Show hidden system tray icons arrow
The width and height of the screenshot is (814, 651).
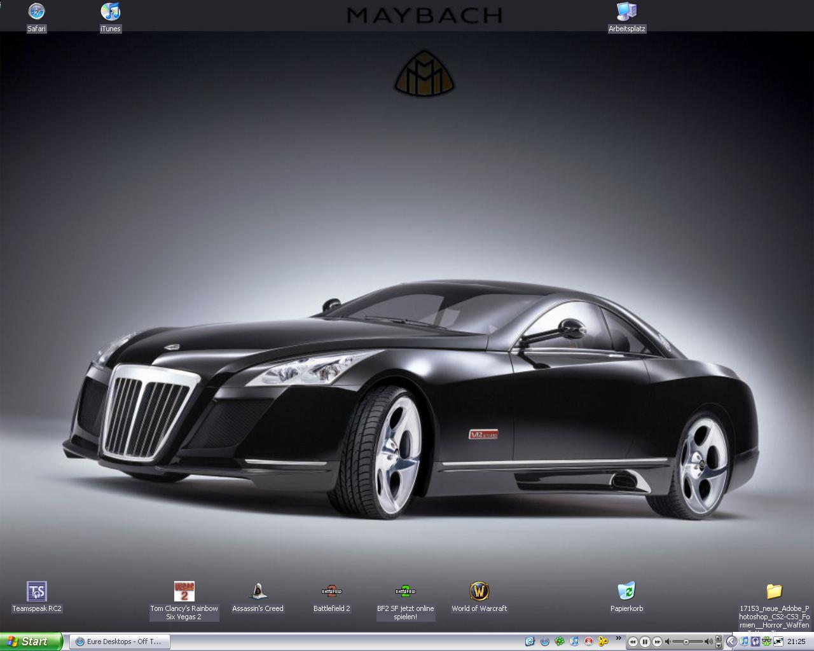coord(731,642)
